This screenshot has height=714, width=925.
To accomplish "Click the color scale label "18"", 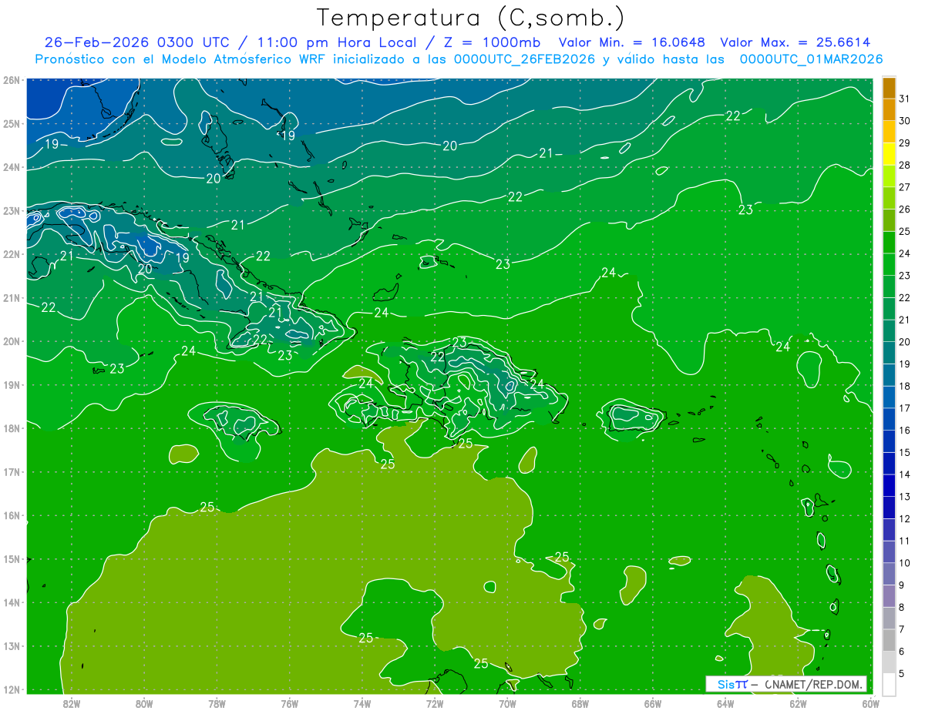I will tap(904, 386).
